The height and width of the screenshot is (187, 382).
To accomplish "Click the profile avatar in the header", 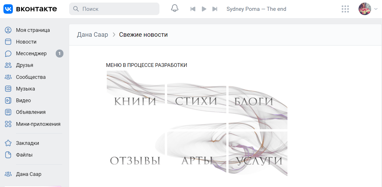I will (365, 9).
